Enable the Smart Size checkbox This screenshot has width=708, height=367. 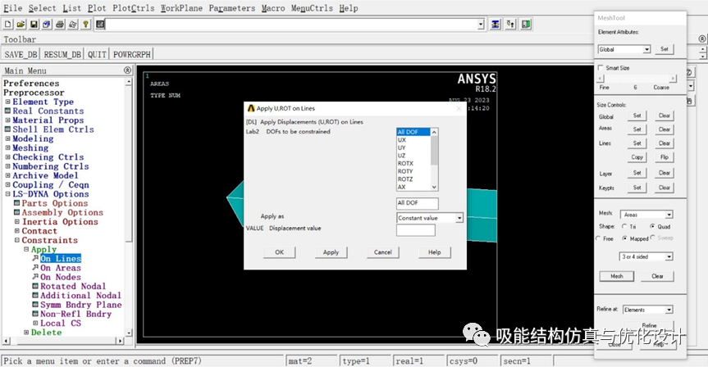click(x=601, y=68)
